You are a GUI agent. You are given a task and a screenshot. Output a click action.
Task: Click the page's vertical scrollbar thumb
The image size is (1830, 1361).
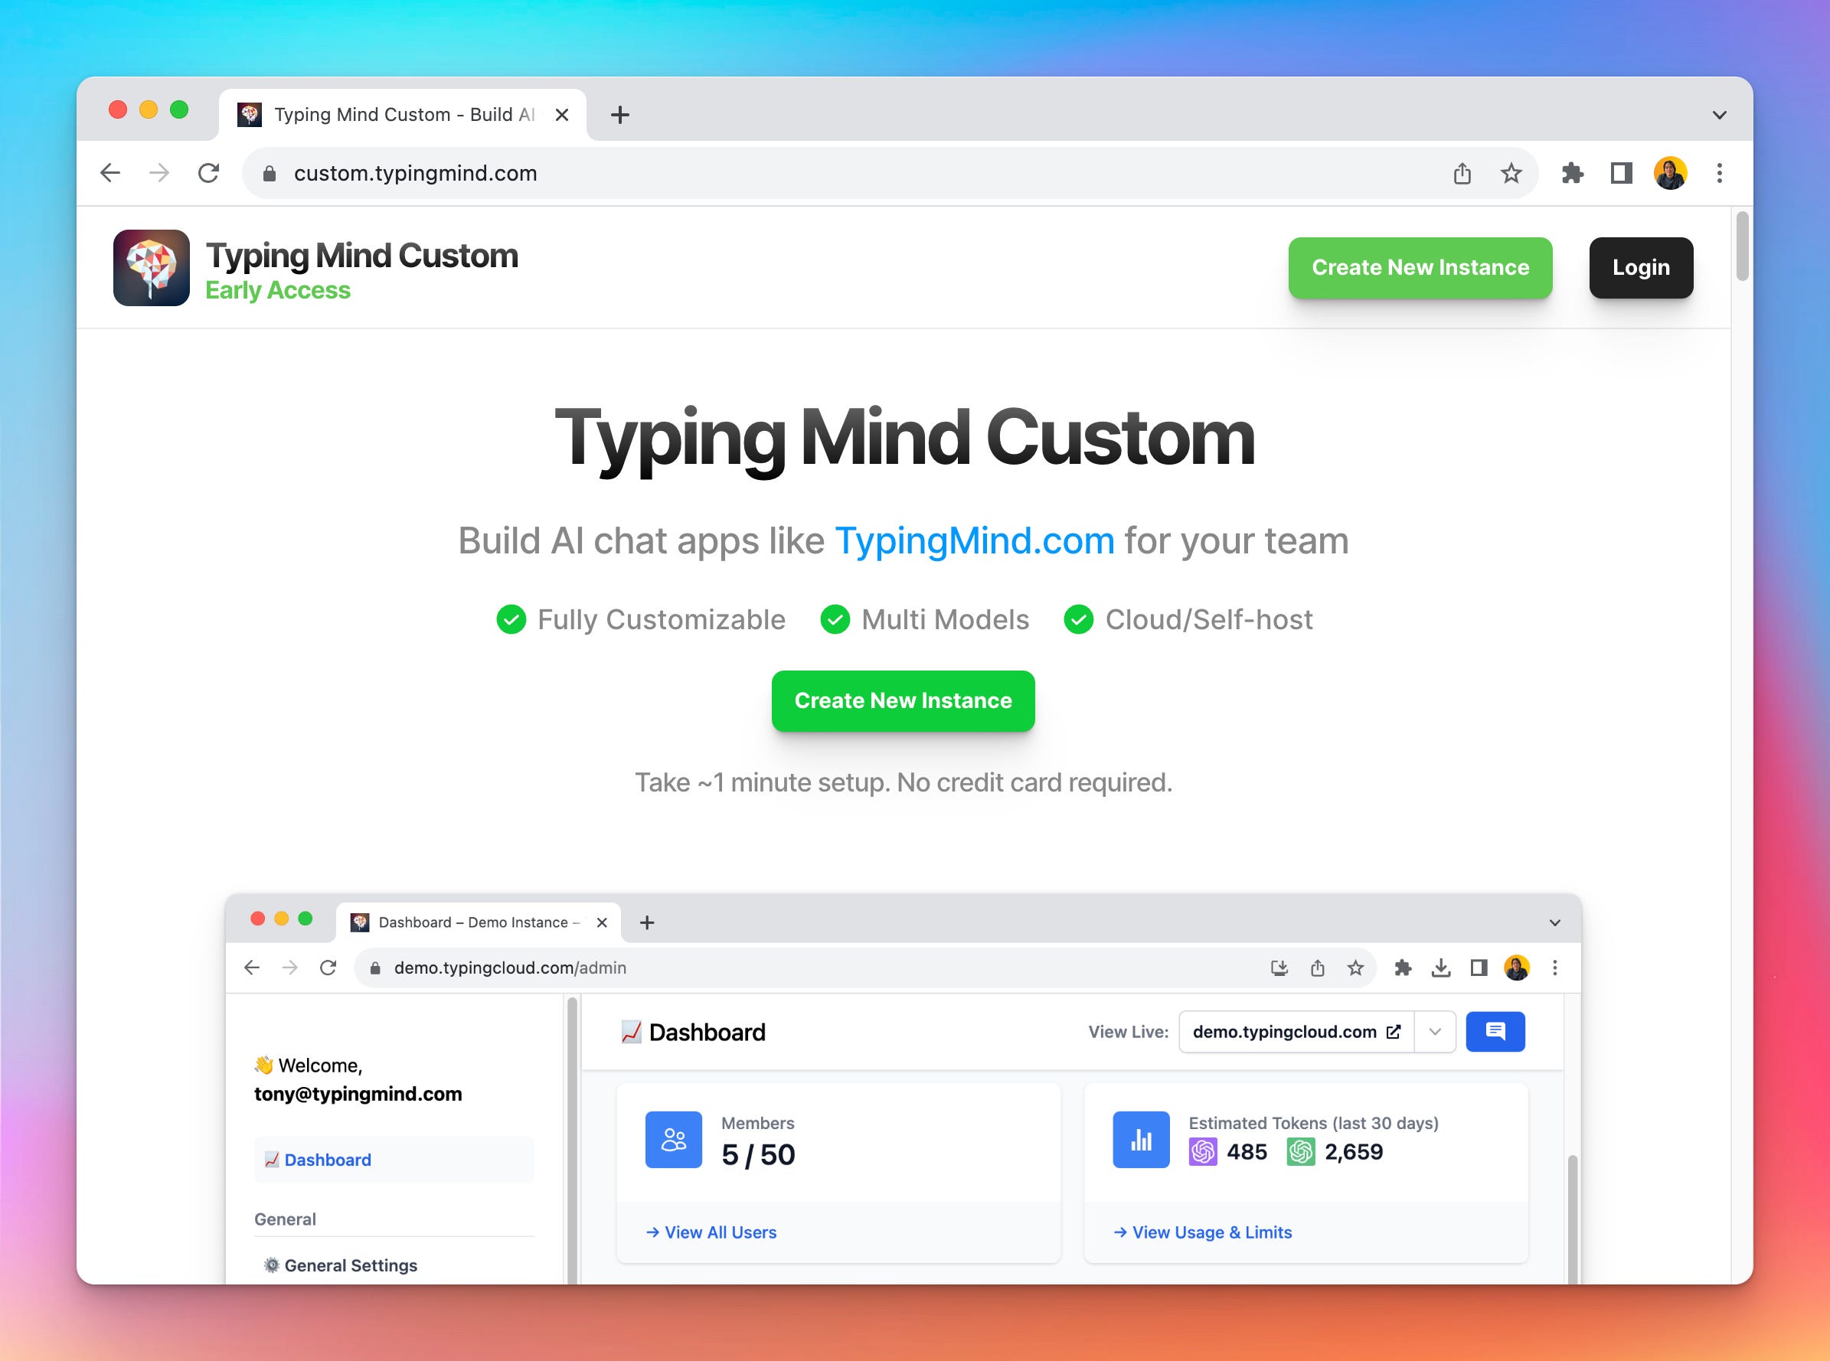tap(1742, 246)
